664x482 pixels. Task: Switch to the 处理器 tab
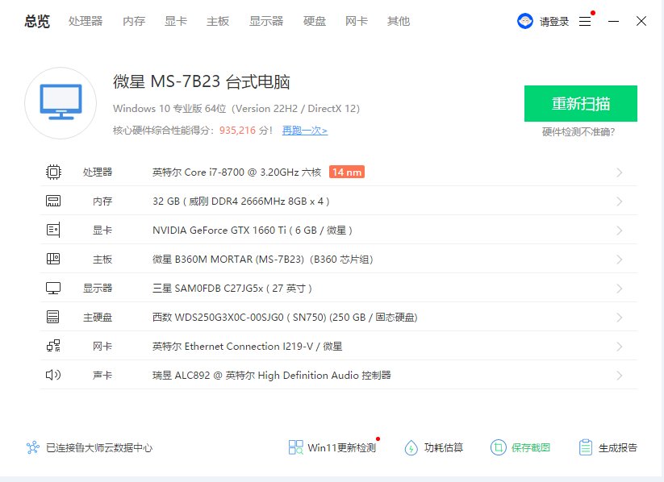click(86, 21)
